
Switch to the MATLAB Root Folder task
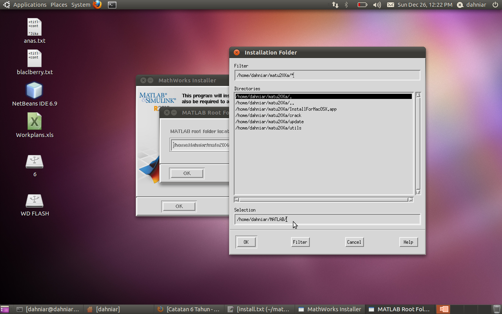tap(400, 309)
